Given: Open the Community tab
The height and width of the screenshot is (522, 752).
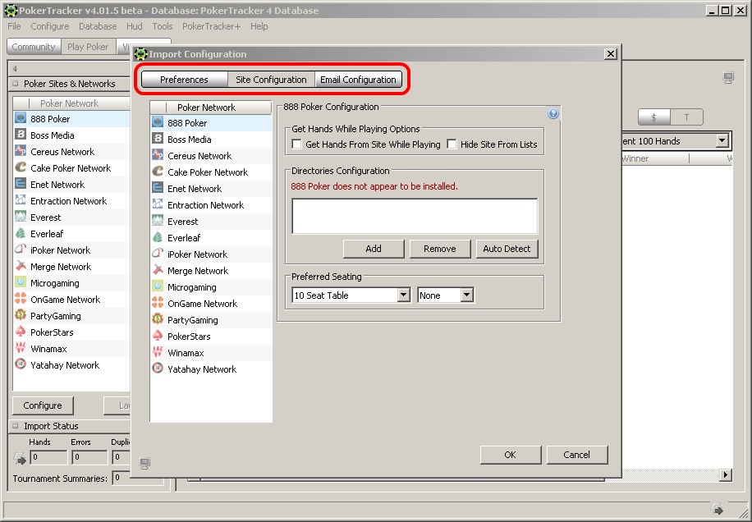Looking at the screenshot, I should click(34, 47).
